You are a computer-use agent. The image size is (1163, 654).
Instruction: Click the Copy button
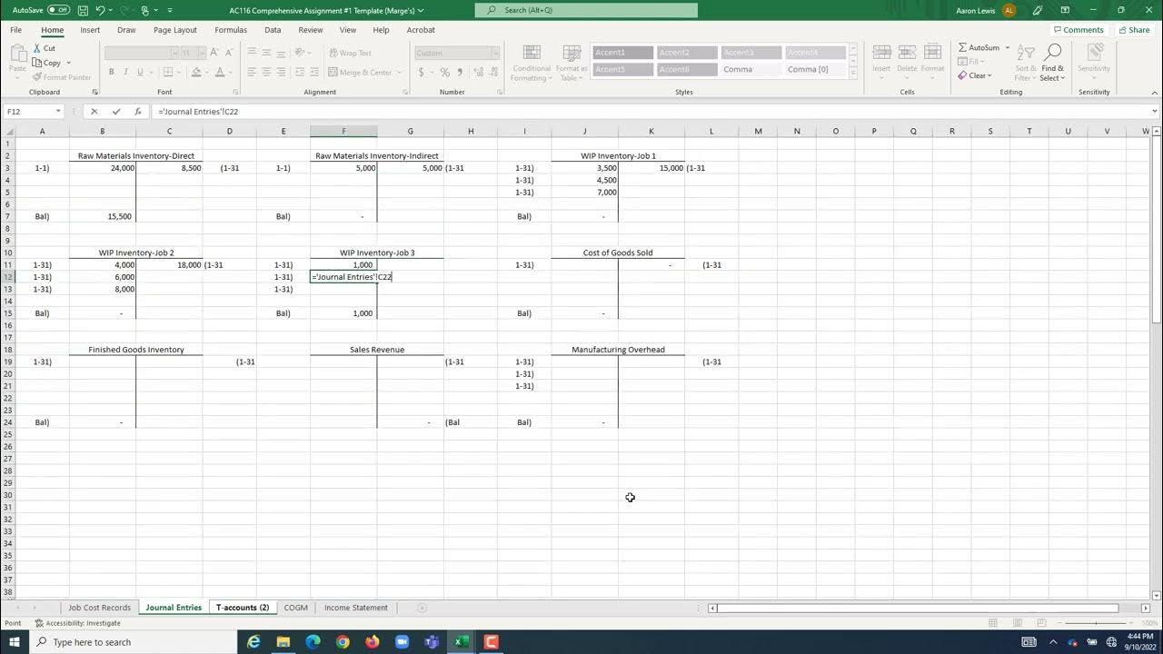tap(46, 63)
